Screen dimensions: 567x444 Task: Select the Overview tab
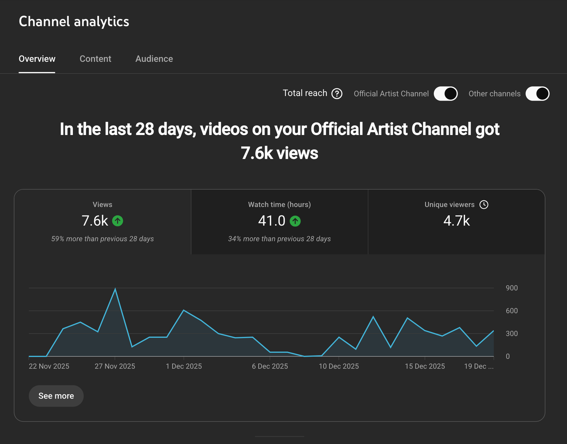point(37,59)
